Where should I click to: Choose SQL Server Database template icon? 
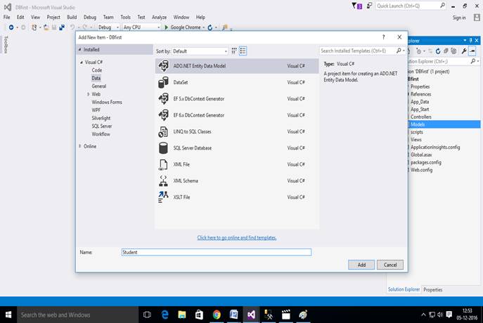163,148
